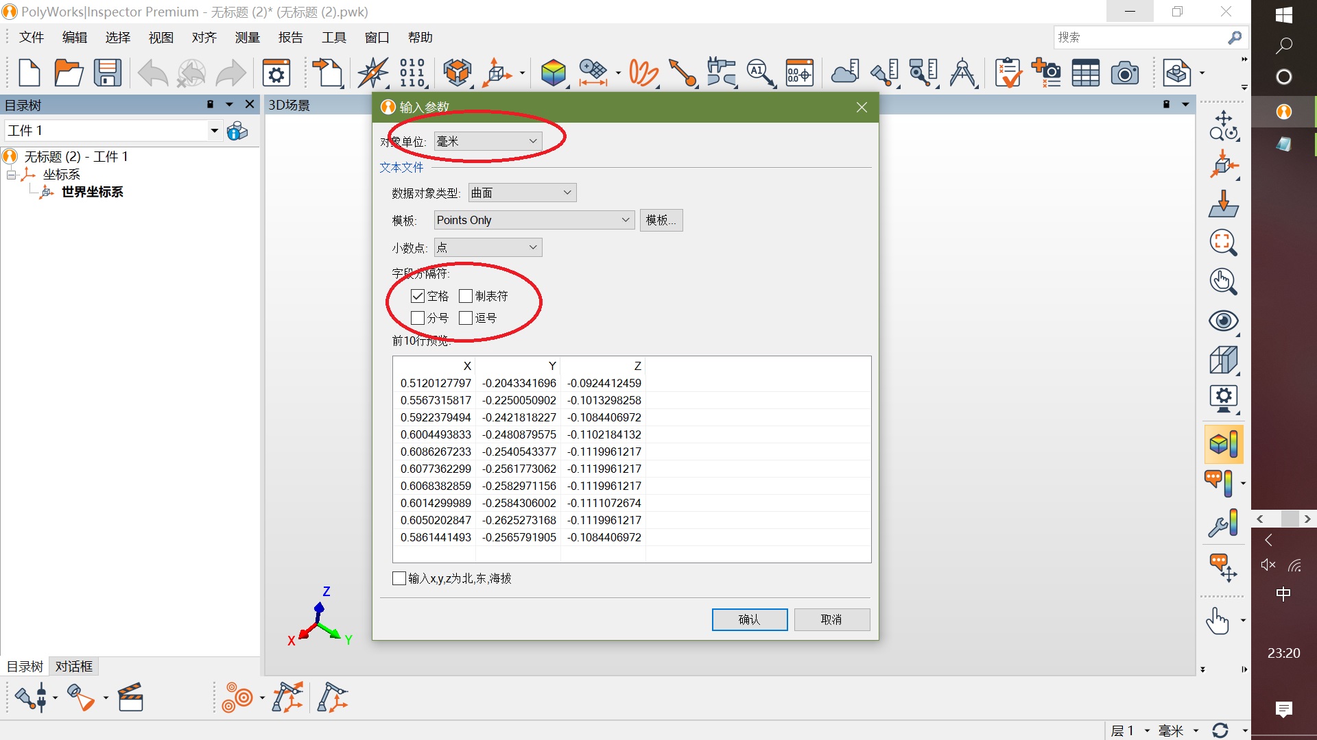Image resolution: width=1317 pixels, height=740 pixels.
Task: Open the 数据对象类型 dropdown
Action: pos(522,193)
